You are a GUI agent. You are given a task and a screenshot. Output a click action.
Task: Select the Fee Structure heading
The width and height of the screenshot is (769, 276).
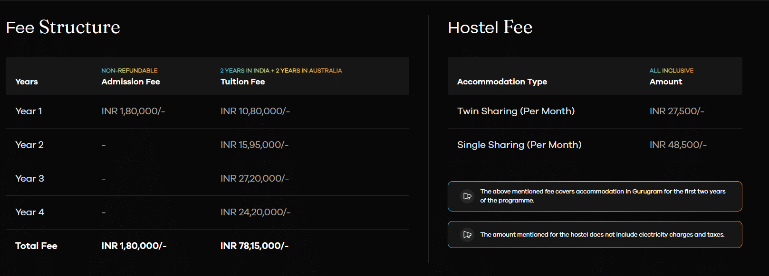[63, 28]
